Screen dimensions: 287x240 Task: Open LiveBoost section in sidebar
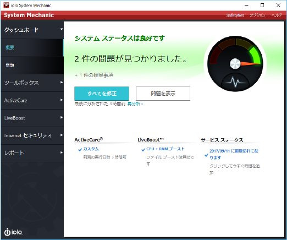click(x=32, y=118)
